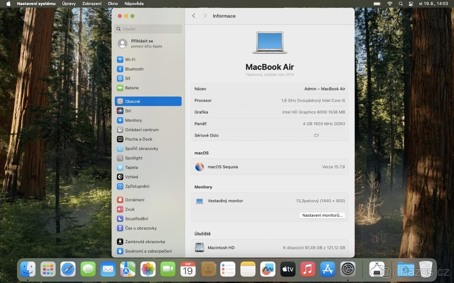Open Siri settings
The width and height of the screenshot is (454, 283).
148,111
